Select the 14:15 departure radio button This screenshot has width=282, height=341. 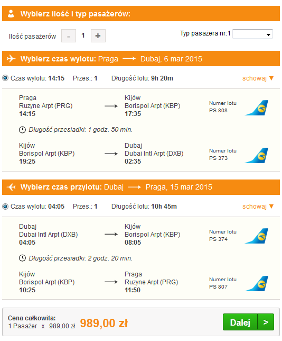(5, 78)
